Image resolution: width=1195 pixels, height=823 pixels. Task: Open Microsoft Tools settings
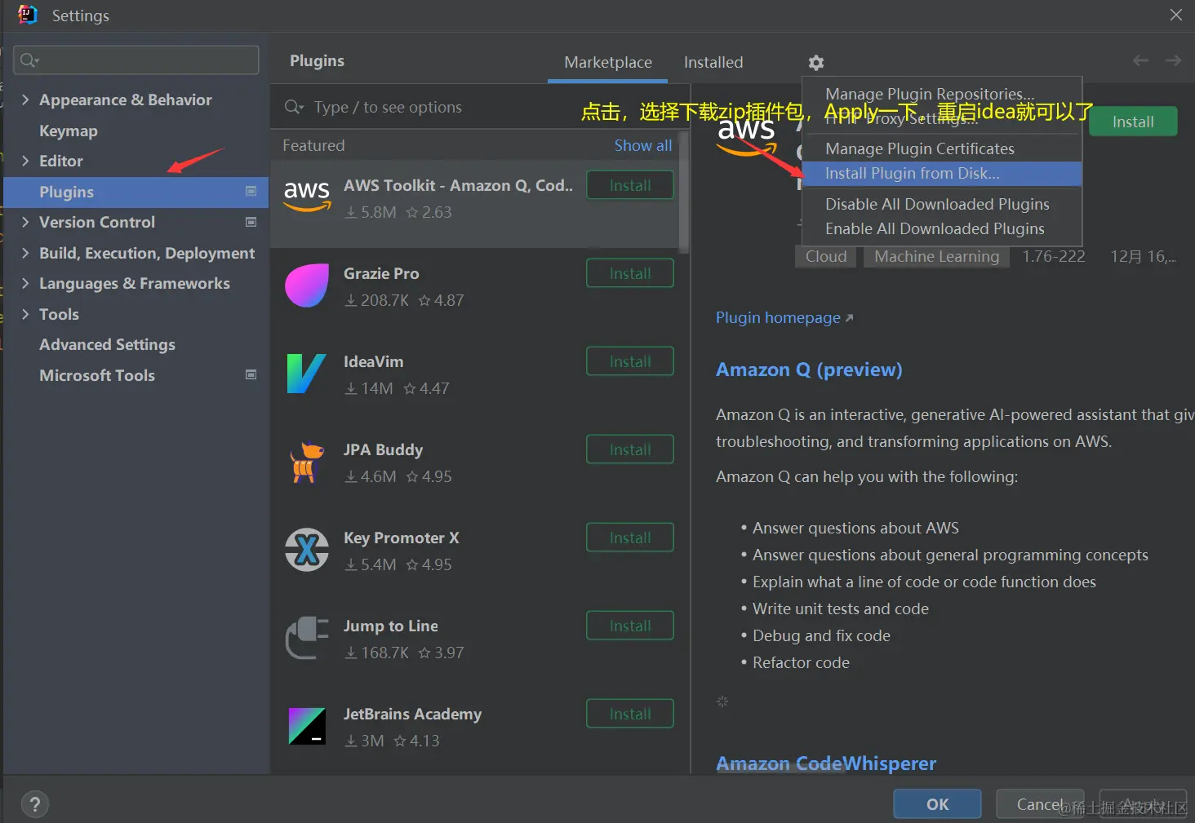[x=97, y=375]
